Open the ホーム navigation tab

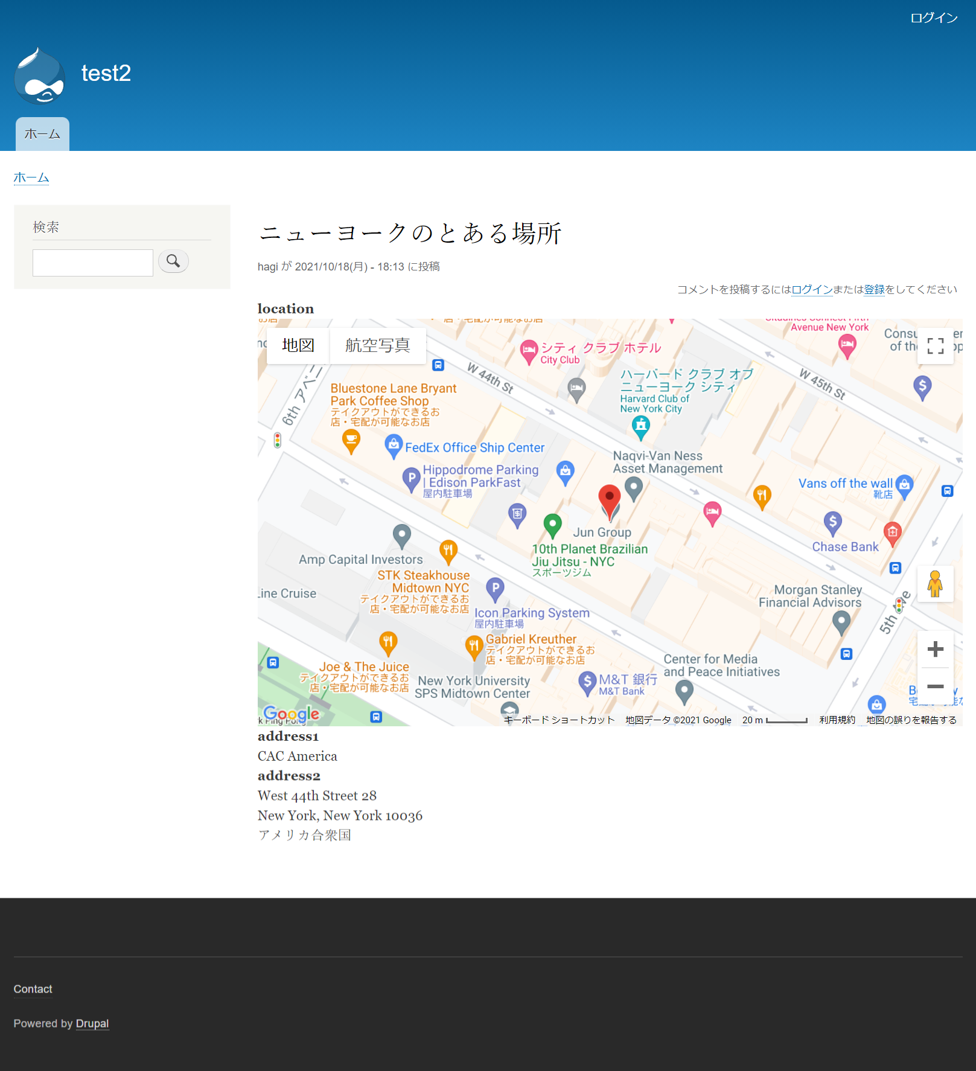pos(42,134)
